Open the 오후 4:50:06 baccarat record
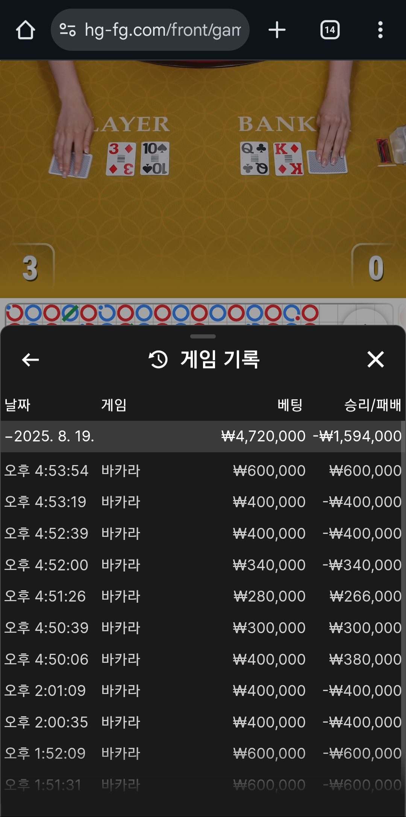This screenshot has width=406, height=817. pos(203,659)
